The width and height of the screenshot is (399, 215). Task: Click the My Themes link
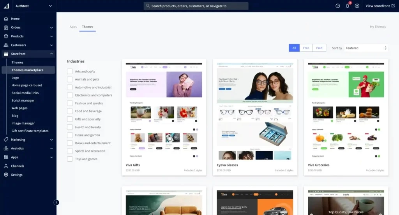pyautogui.click(x=378, y=27)
